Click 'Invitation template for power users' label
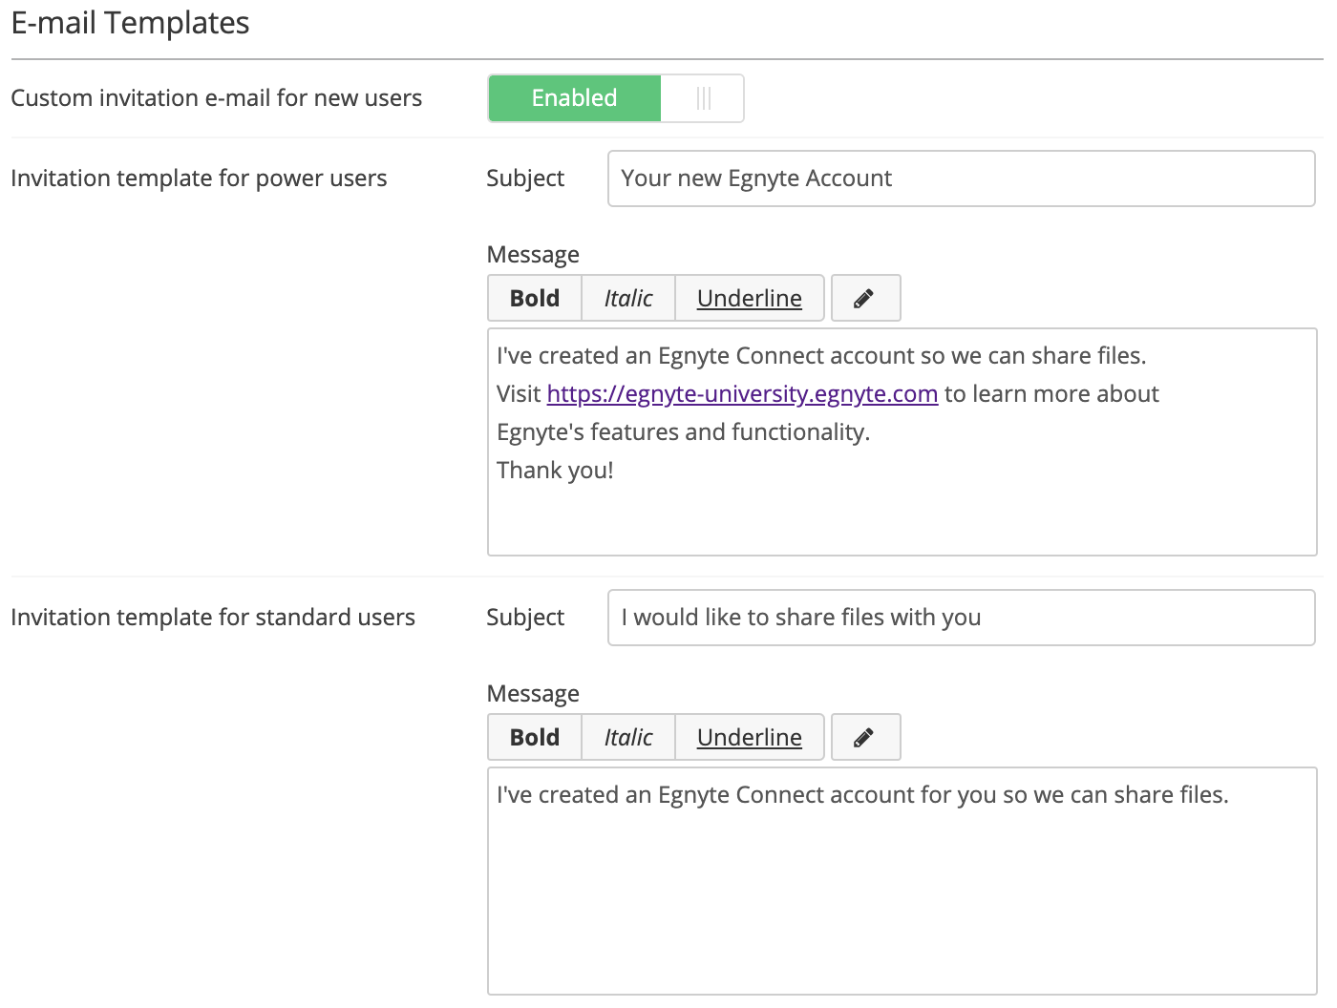The height and width of the screenshot is (1008, 1337). (199, 178)
